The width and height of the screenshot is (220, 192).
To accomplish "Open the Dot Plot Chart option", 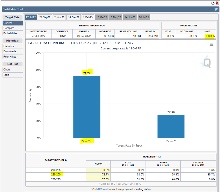I will (x=13, y=69).
